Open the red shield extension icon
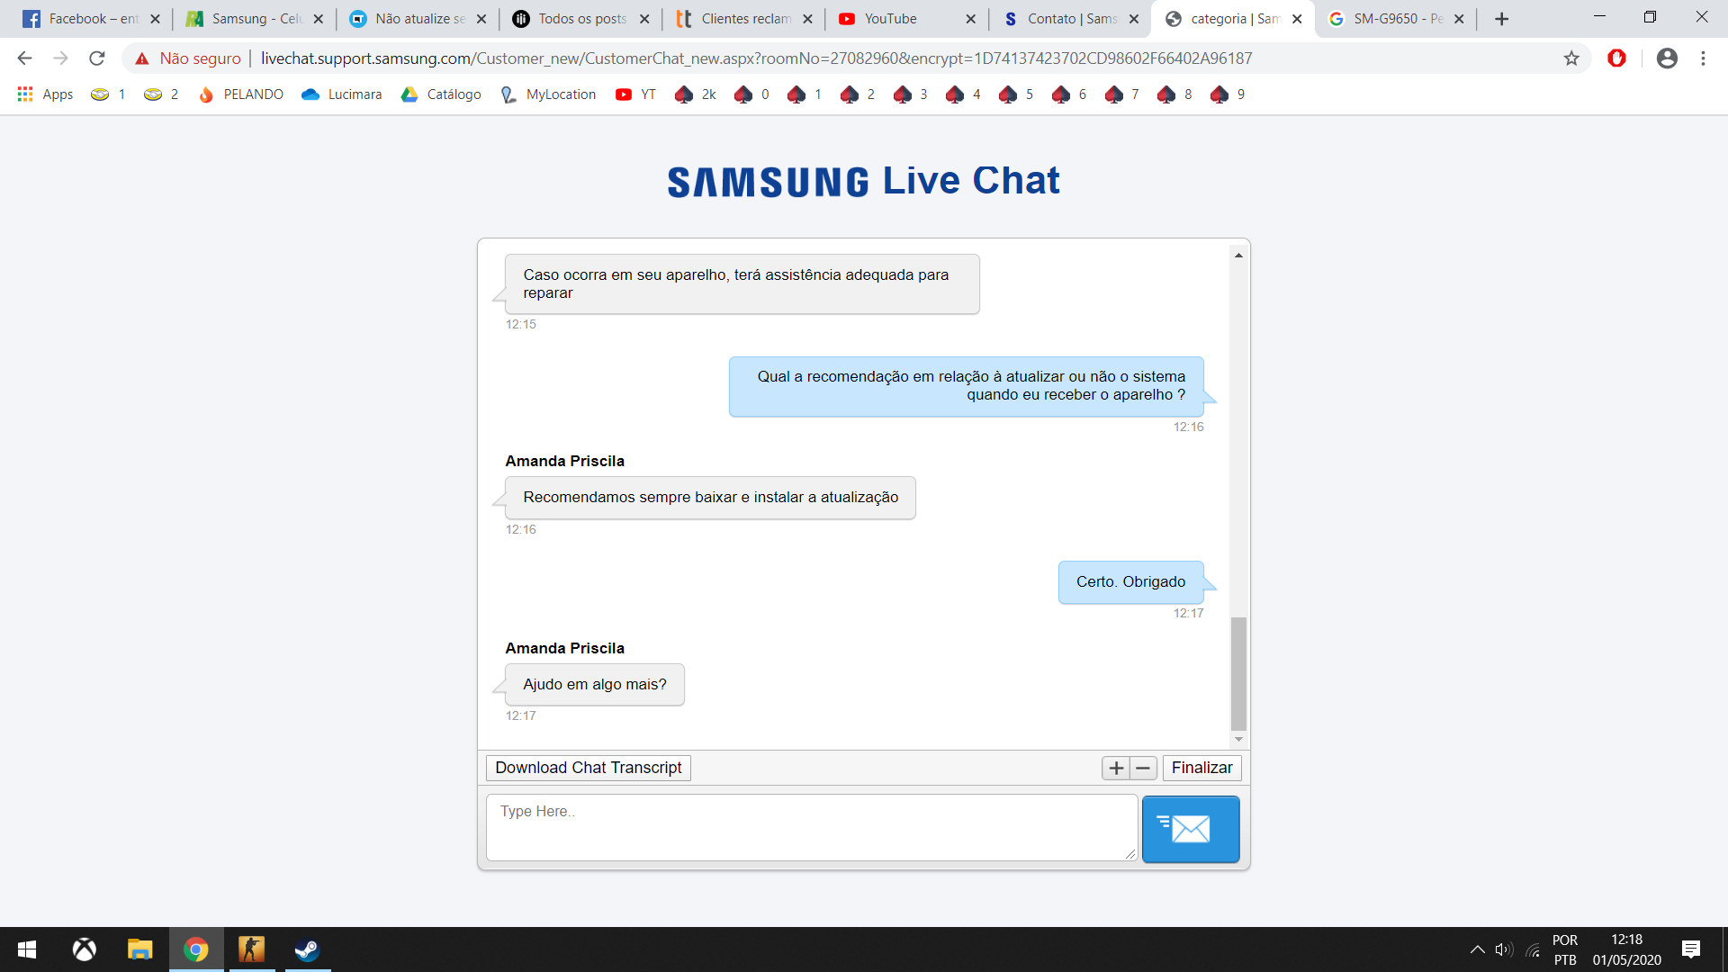1728x972 pixels. (x=1617, y=58)
